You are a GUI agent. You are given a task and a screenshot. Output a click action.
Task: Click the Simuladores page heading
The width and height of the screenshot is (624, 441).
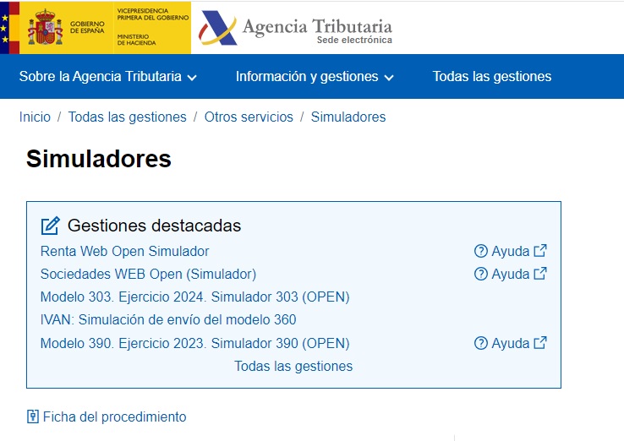point(99,159)
